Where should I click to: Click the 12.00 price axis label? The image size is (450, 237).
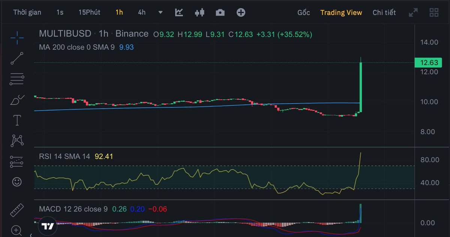coord(429,72)
